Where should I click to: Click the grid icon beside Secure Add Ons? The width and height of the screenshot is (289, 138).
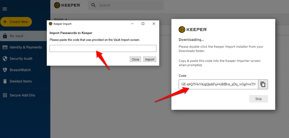[5, 95]
